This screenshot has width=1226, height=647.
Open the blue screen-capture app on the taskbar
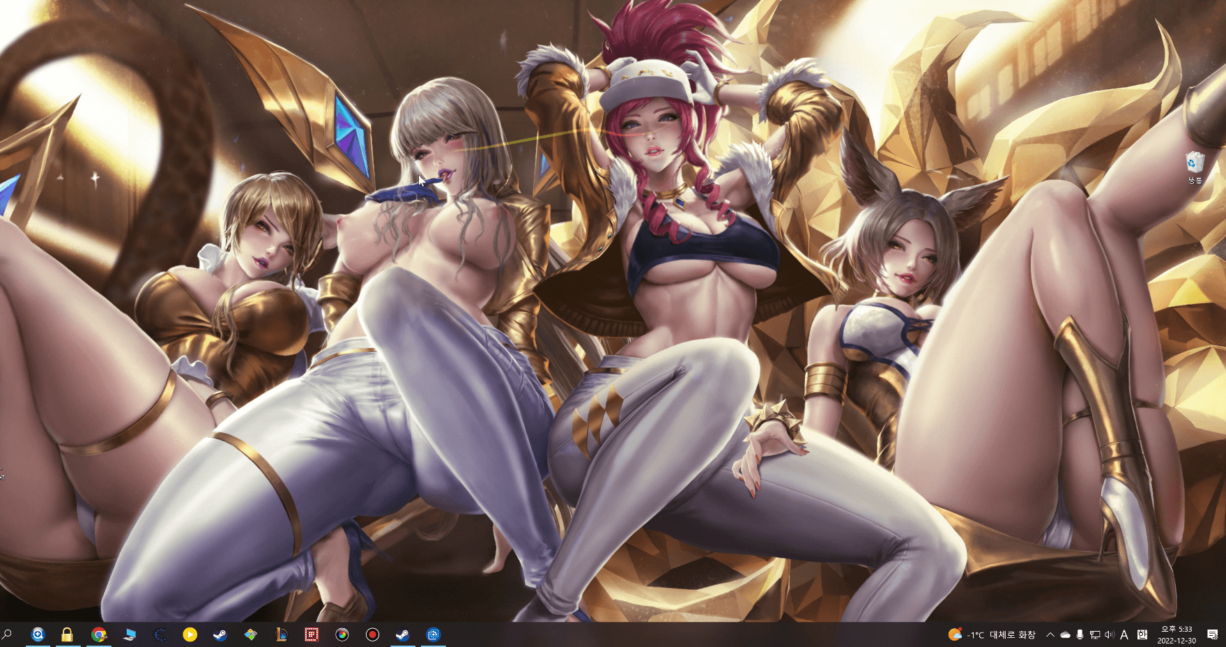[434, 634]
